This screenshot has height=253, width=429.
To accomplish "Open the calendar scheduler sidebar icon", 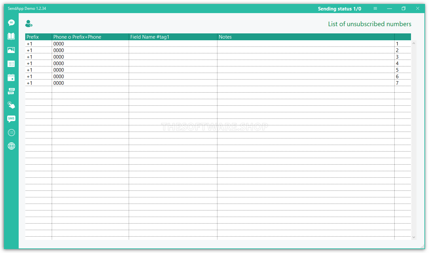I will [11, 78].
